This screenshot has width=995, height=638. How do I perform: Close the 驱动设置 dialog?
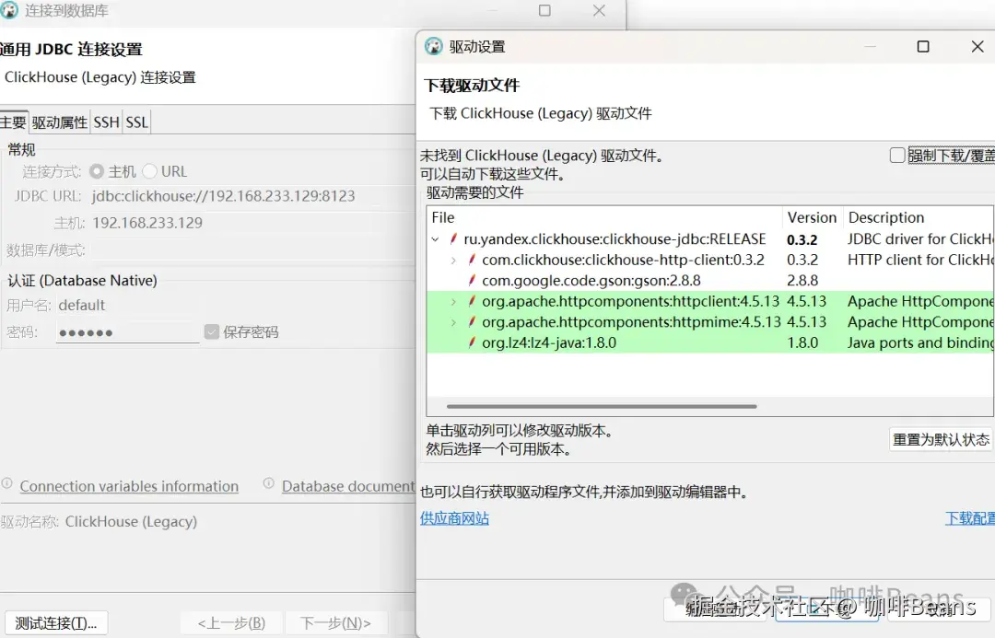[977, 46]
